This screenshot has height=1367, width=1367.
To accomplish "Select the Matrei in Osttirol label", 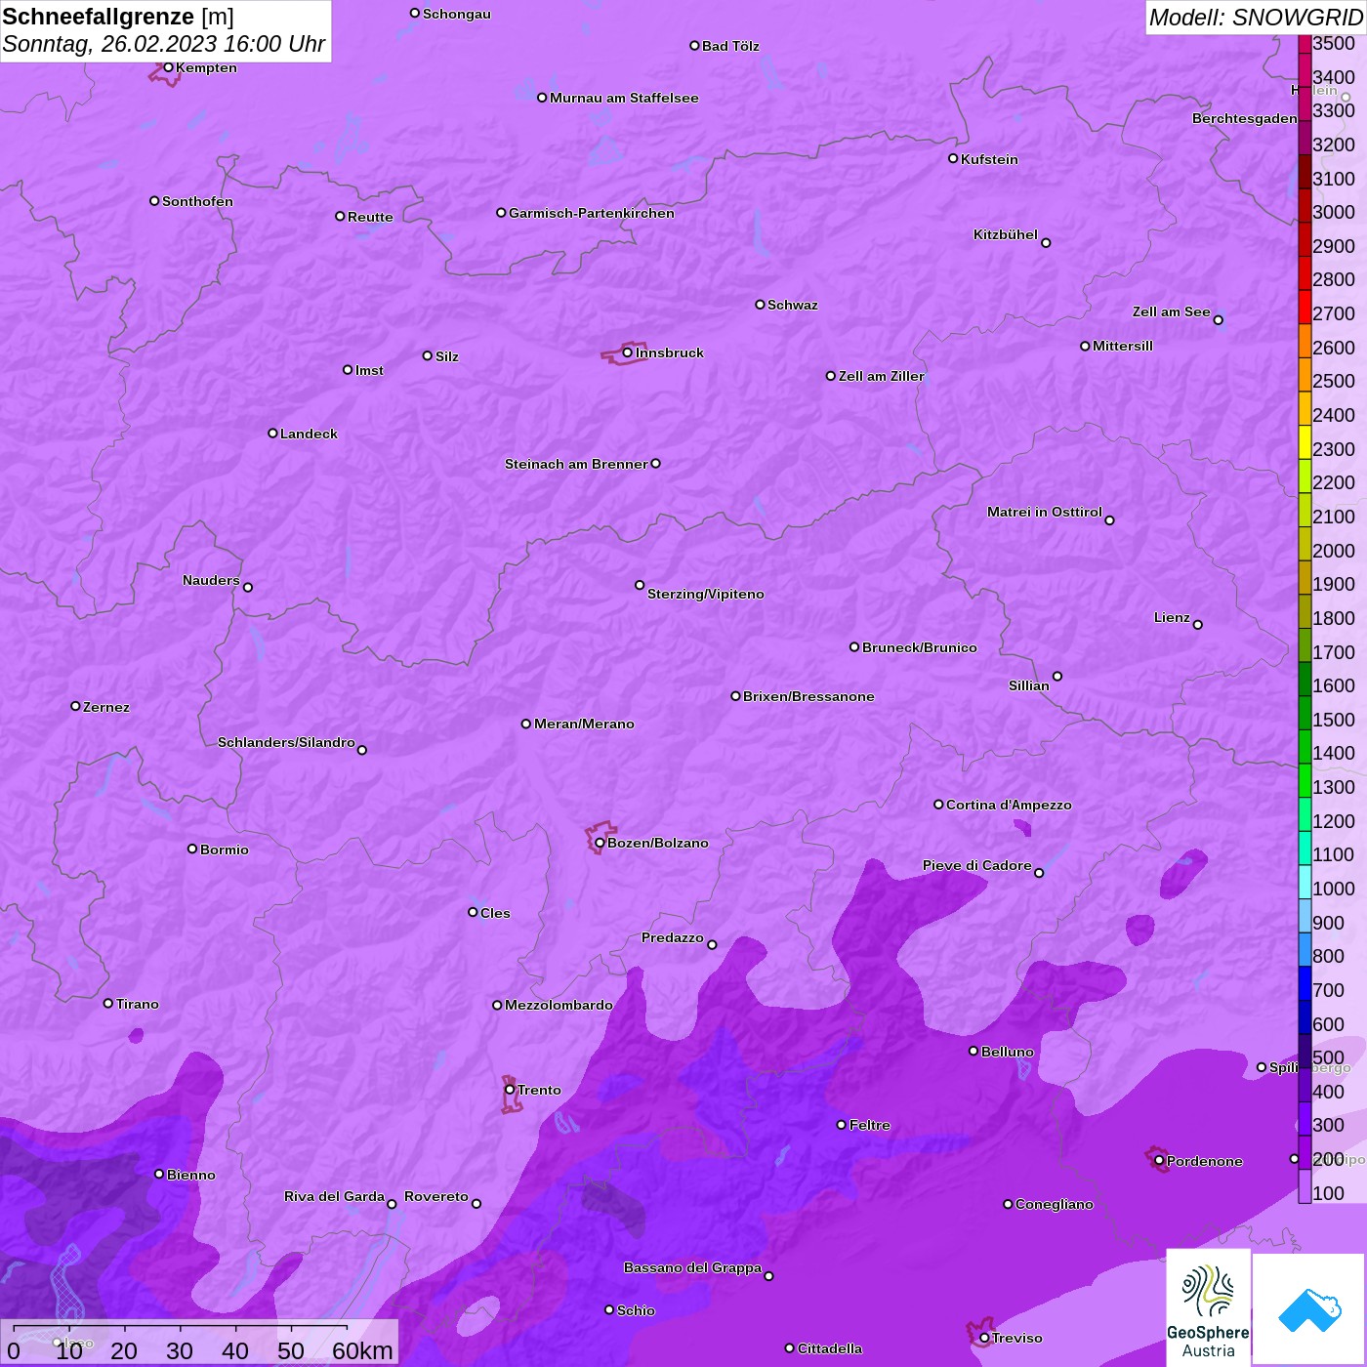I will pos(1045,512).
